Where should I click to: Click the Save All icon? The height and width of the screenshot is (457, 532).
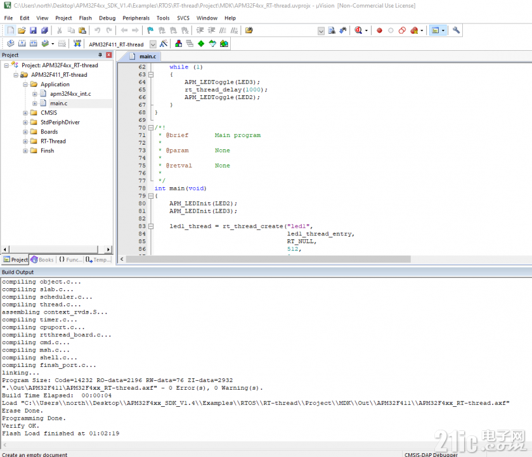44,30
